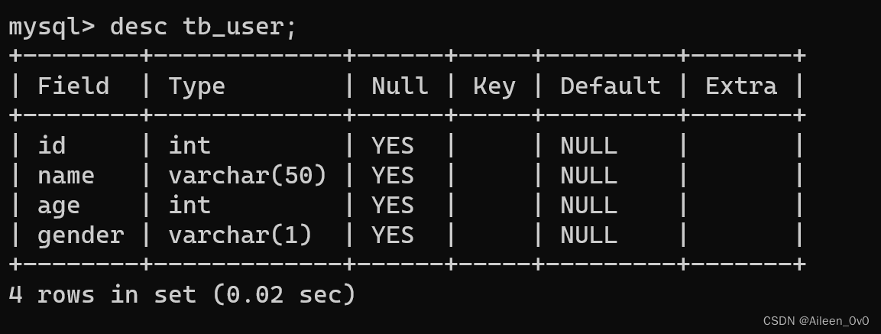
Task: Select the Null column header
Action: [400, 86]
